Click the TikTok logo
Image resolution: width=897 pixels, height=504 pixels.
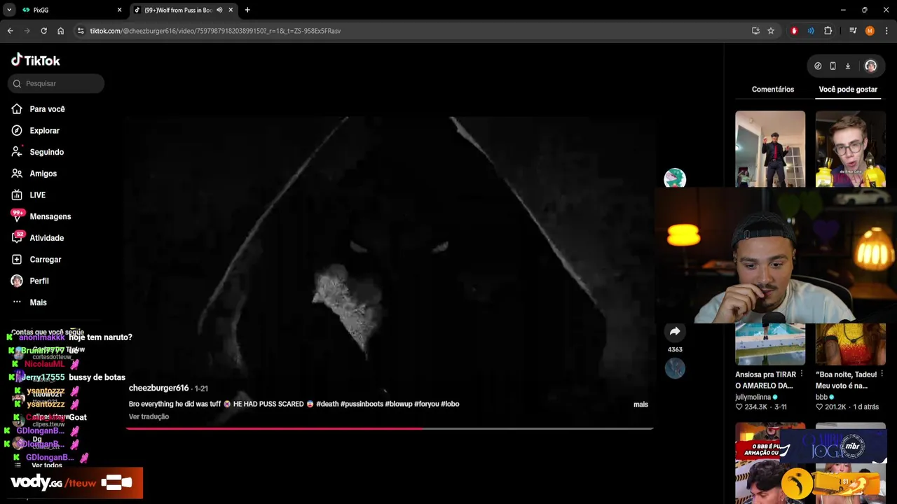36,60
